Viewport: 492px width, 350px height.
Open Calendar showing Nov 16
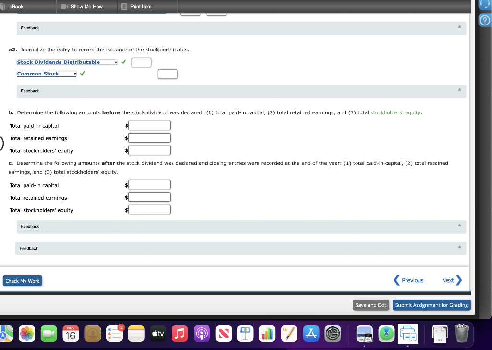[71, 333]
